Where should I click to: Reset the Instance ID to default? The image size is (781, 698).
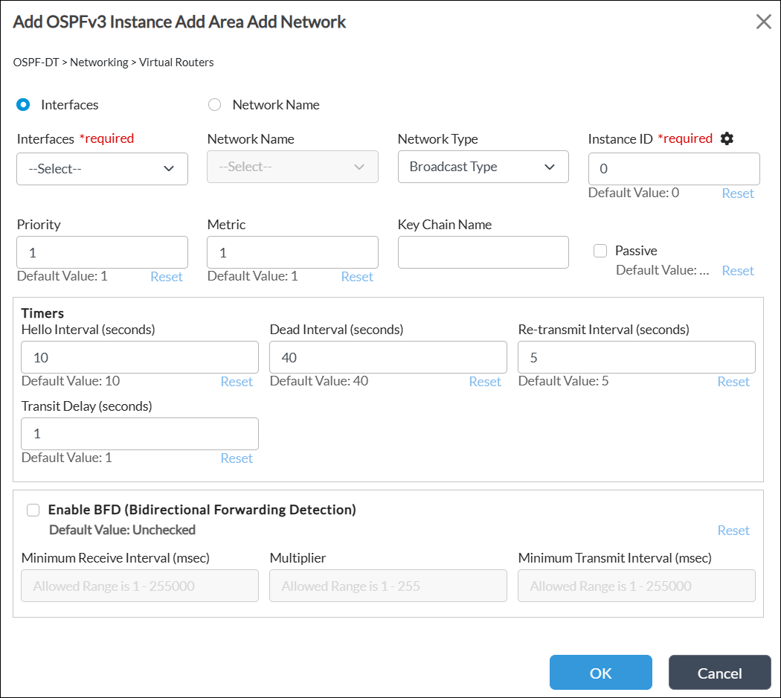click(738, 193)
